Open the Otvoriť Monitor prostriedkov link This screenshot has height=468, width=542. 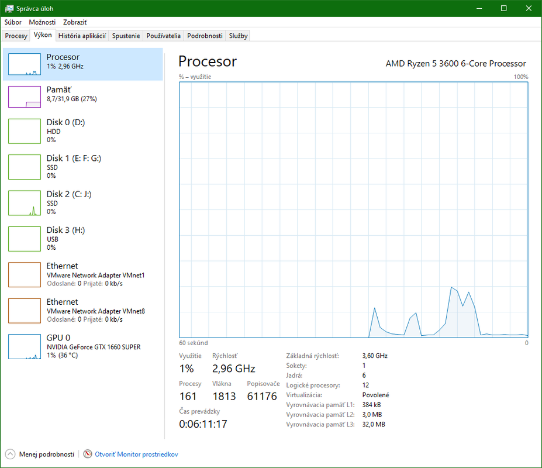pos(137,454)
